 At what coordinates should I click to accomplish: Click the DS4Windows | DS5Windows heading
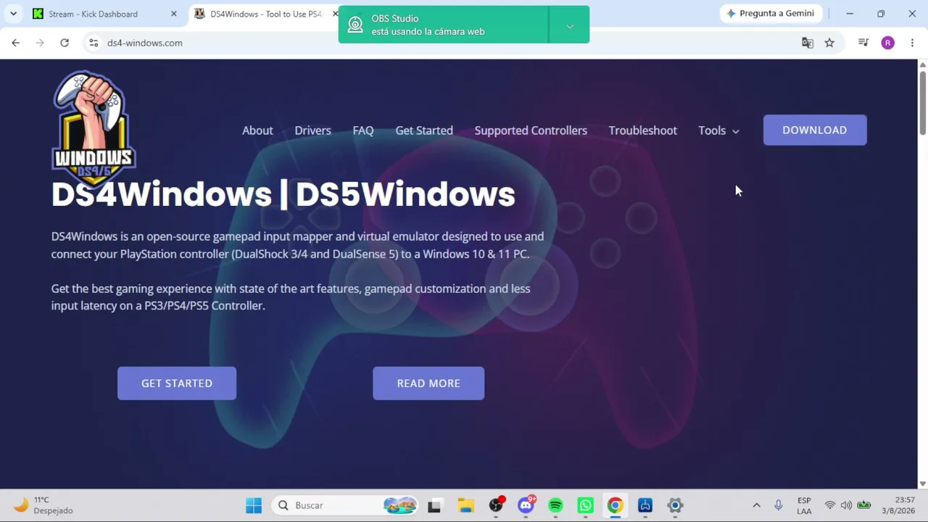click(283, 194)
